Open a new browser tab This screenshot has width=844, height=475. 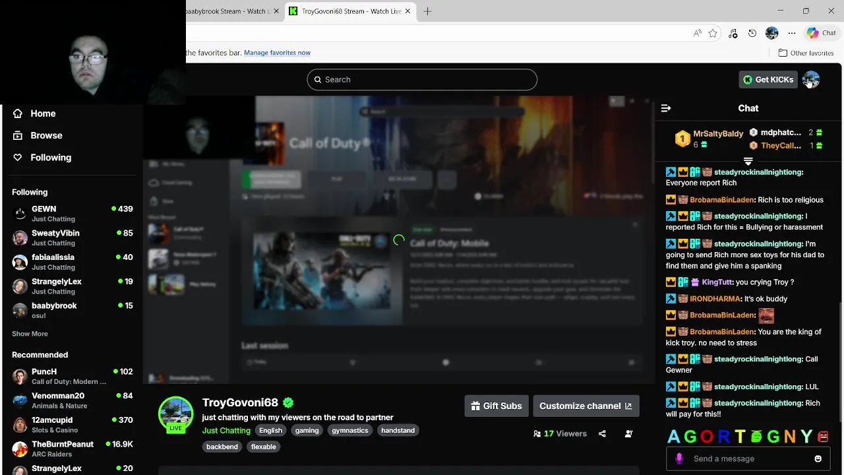coord(427,11)
